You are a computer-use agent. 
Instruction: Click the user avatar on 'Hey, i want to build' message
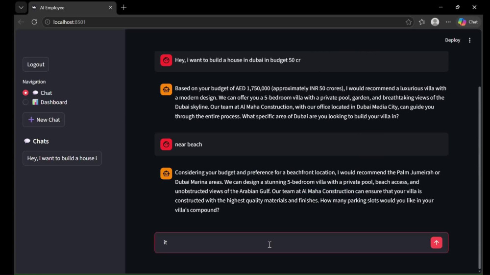[x=166, y=60]
